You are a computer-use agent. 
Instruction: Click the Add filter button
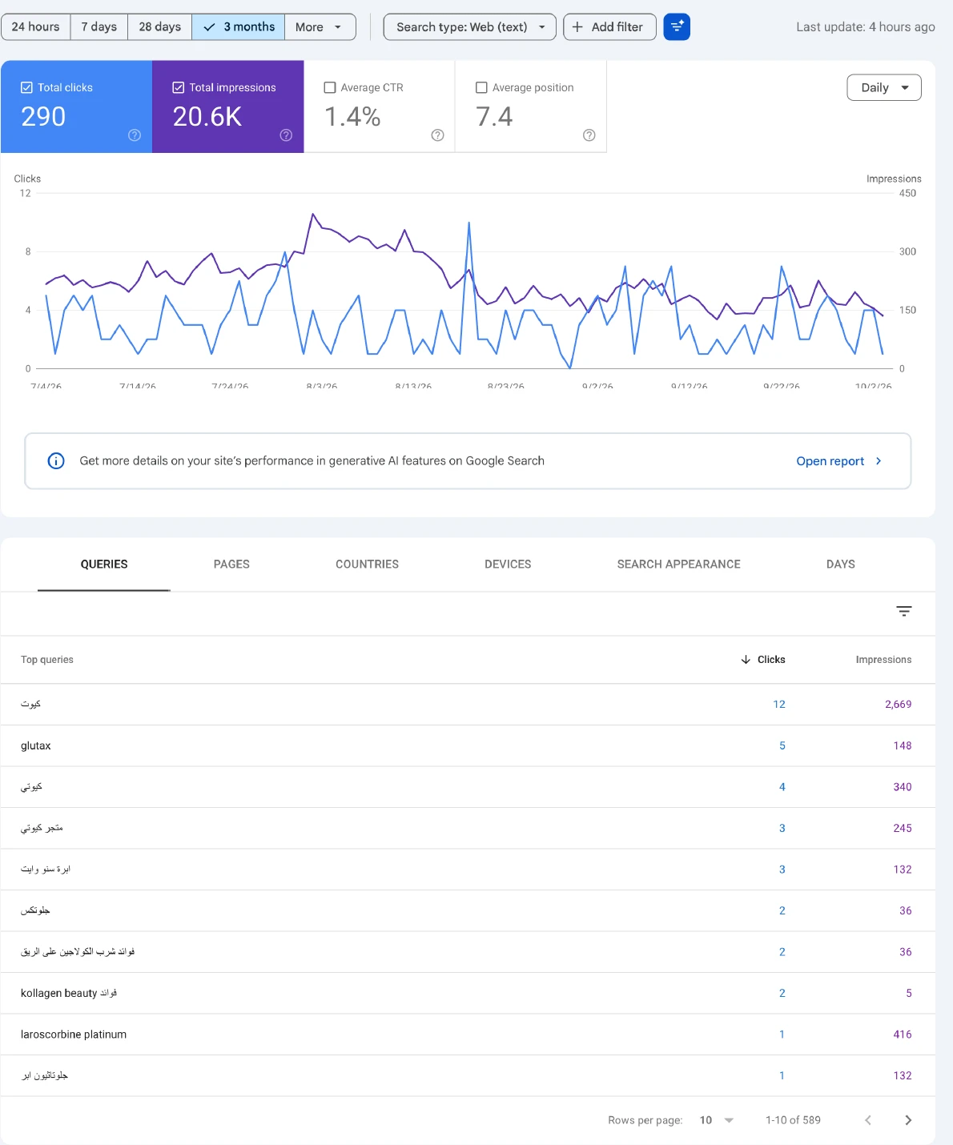coord(610,27)
